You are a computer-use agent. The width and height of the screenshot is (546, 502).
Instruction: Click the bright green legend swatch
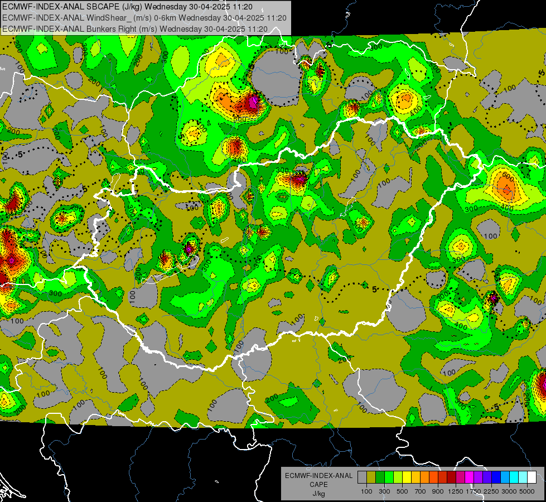click(389, 477)
